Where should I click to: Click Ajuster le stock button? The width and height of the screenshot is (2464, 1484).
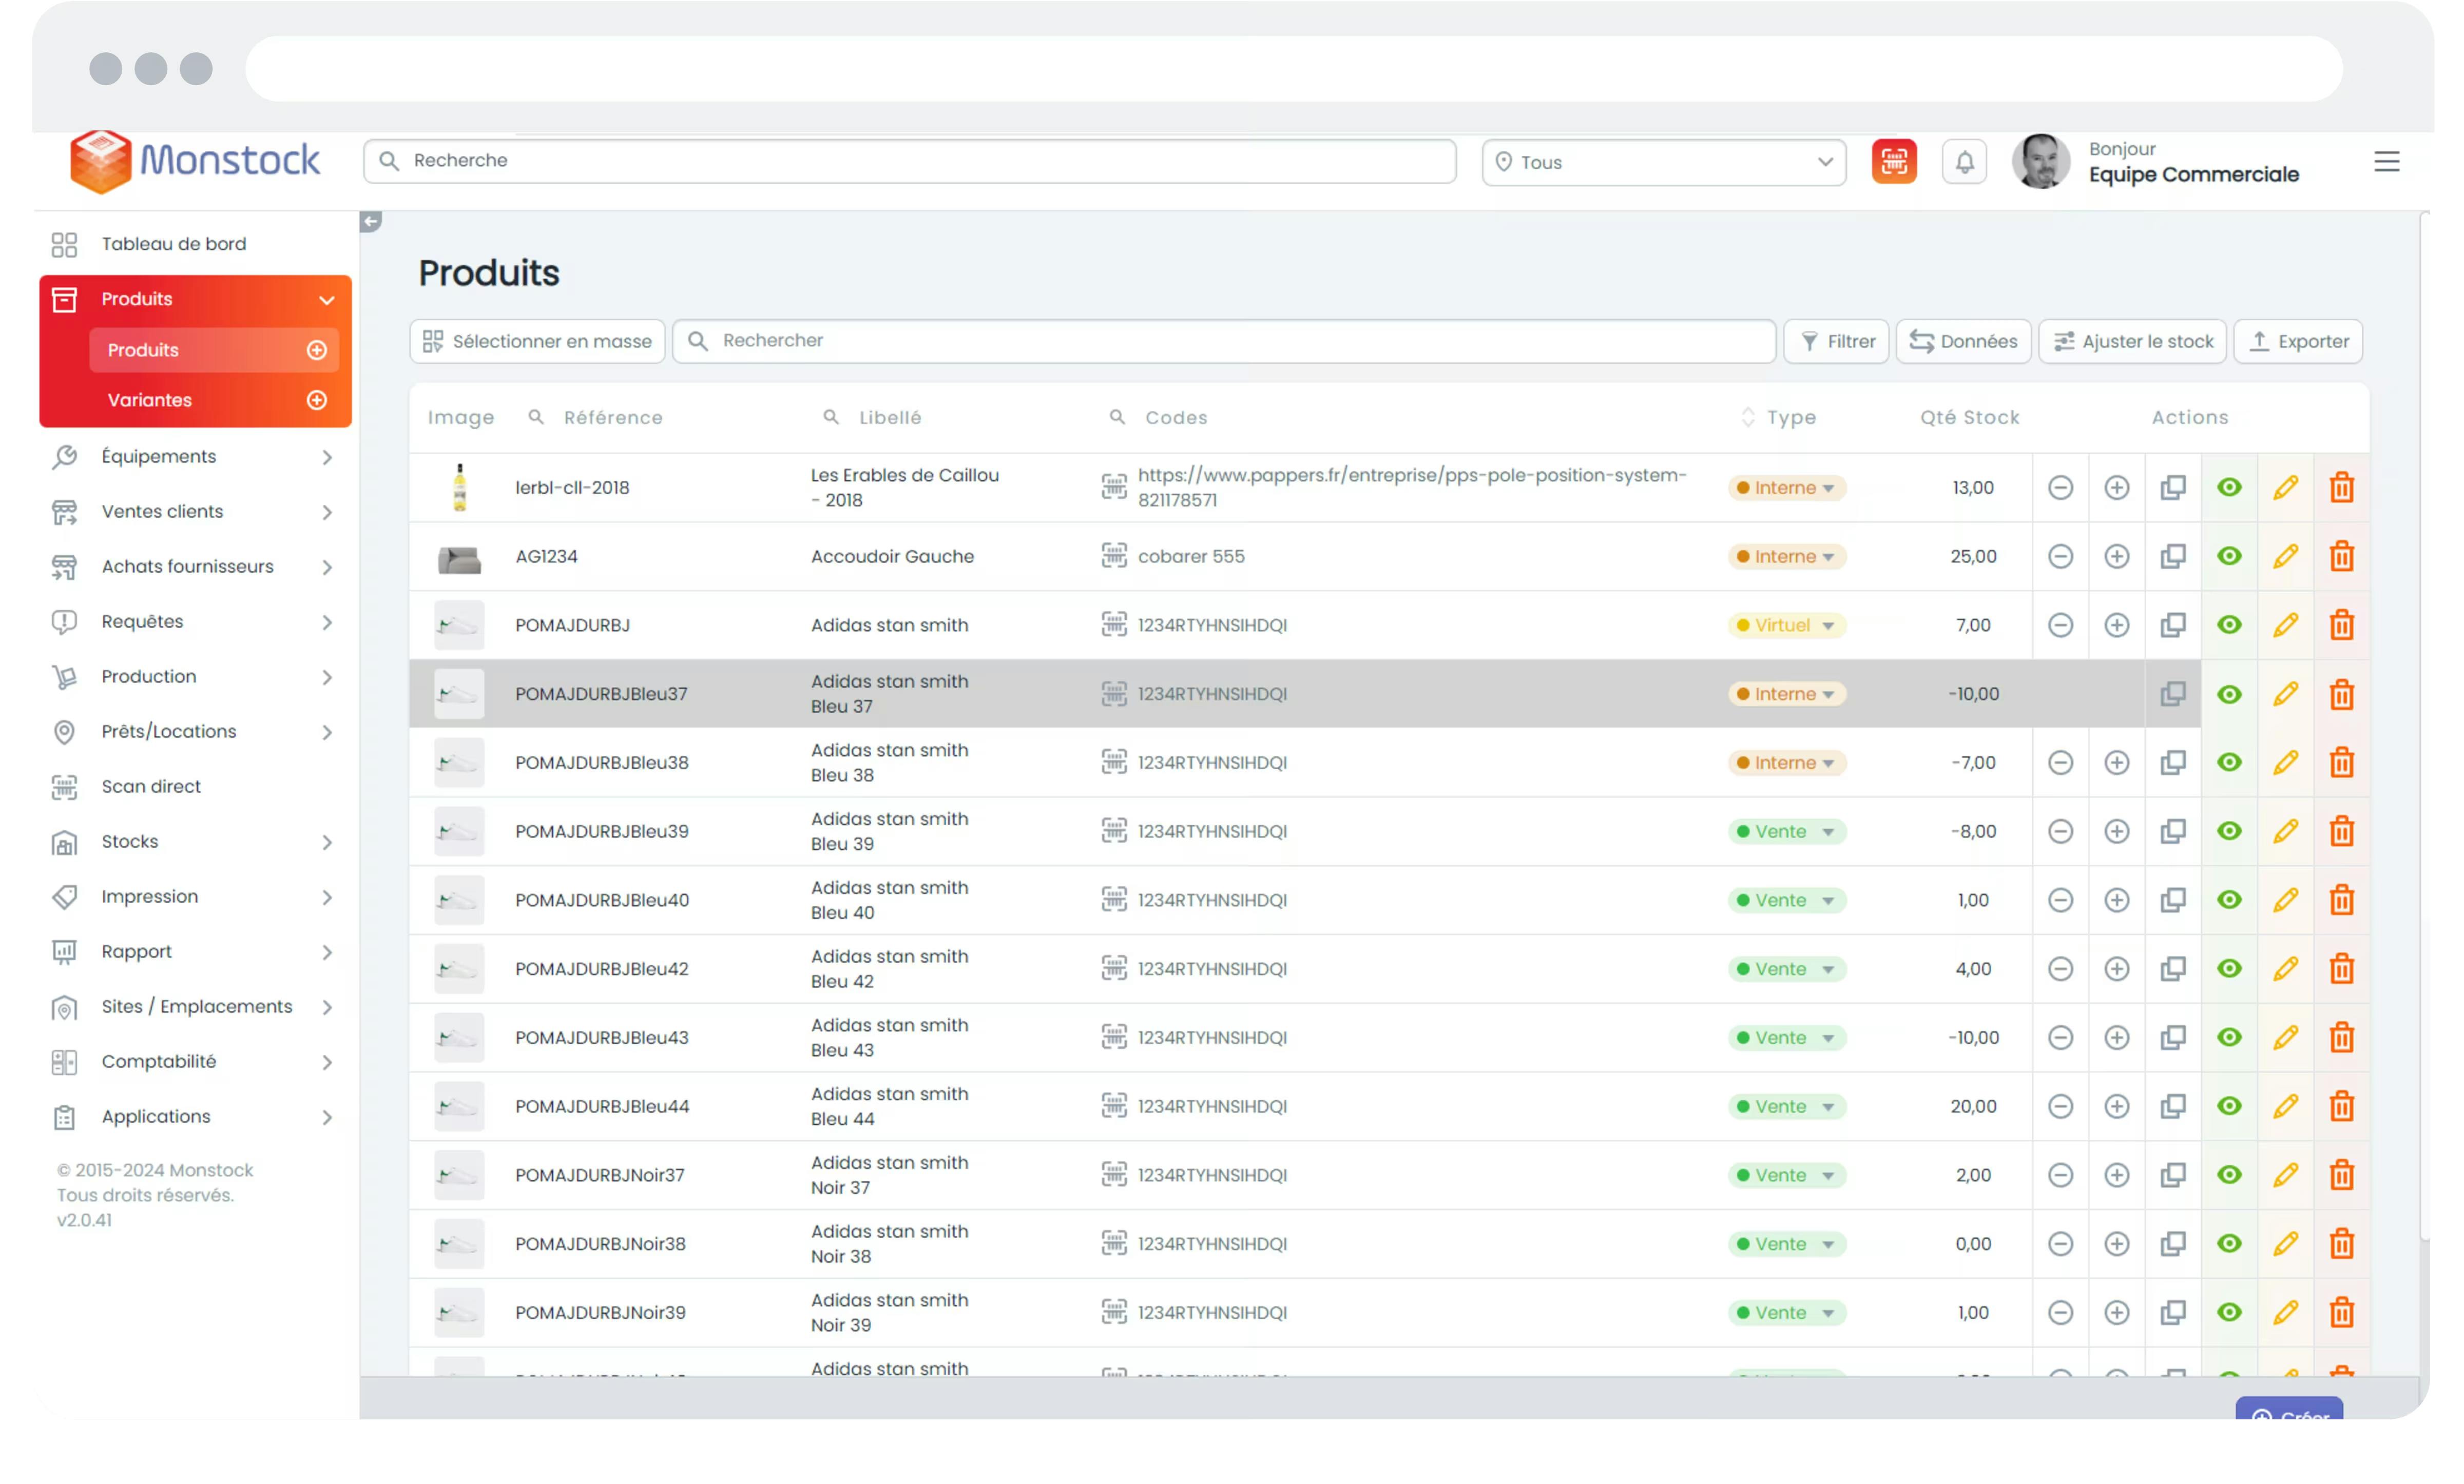pyautogui.click(x=2132, y=341)
